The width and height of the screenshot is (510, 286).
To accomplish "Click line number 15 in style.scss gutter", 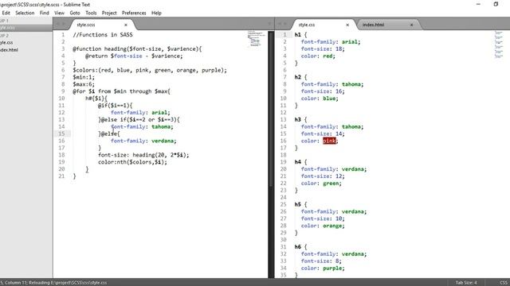I will click(61, 134).
